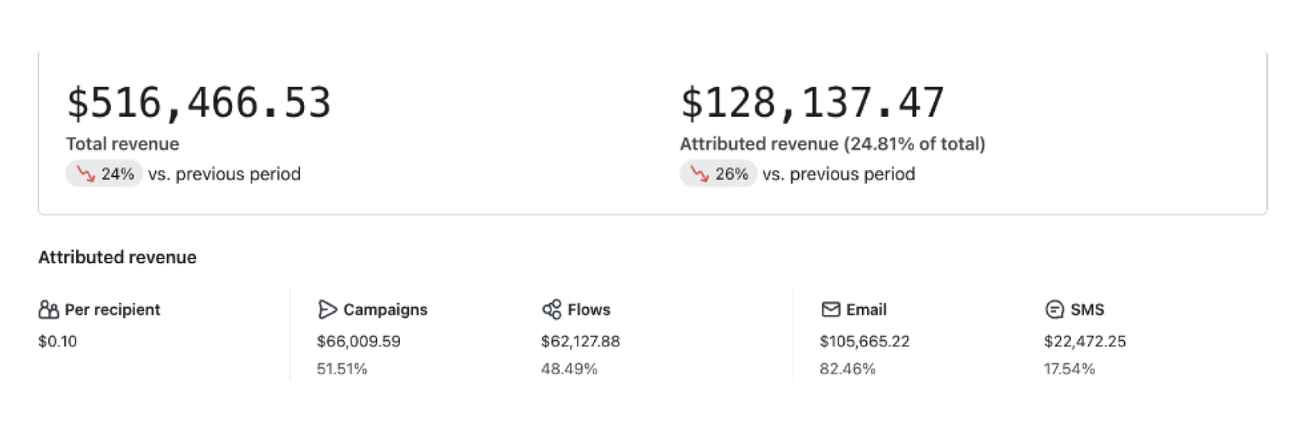Viewport: 1311px width, 443px height.
Task: Click the Per recipient people icon
Action: coord(48,310)
